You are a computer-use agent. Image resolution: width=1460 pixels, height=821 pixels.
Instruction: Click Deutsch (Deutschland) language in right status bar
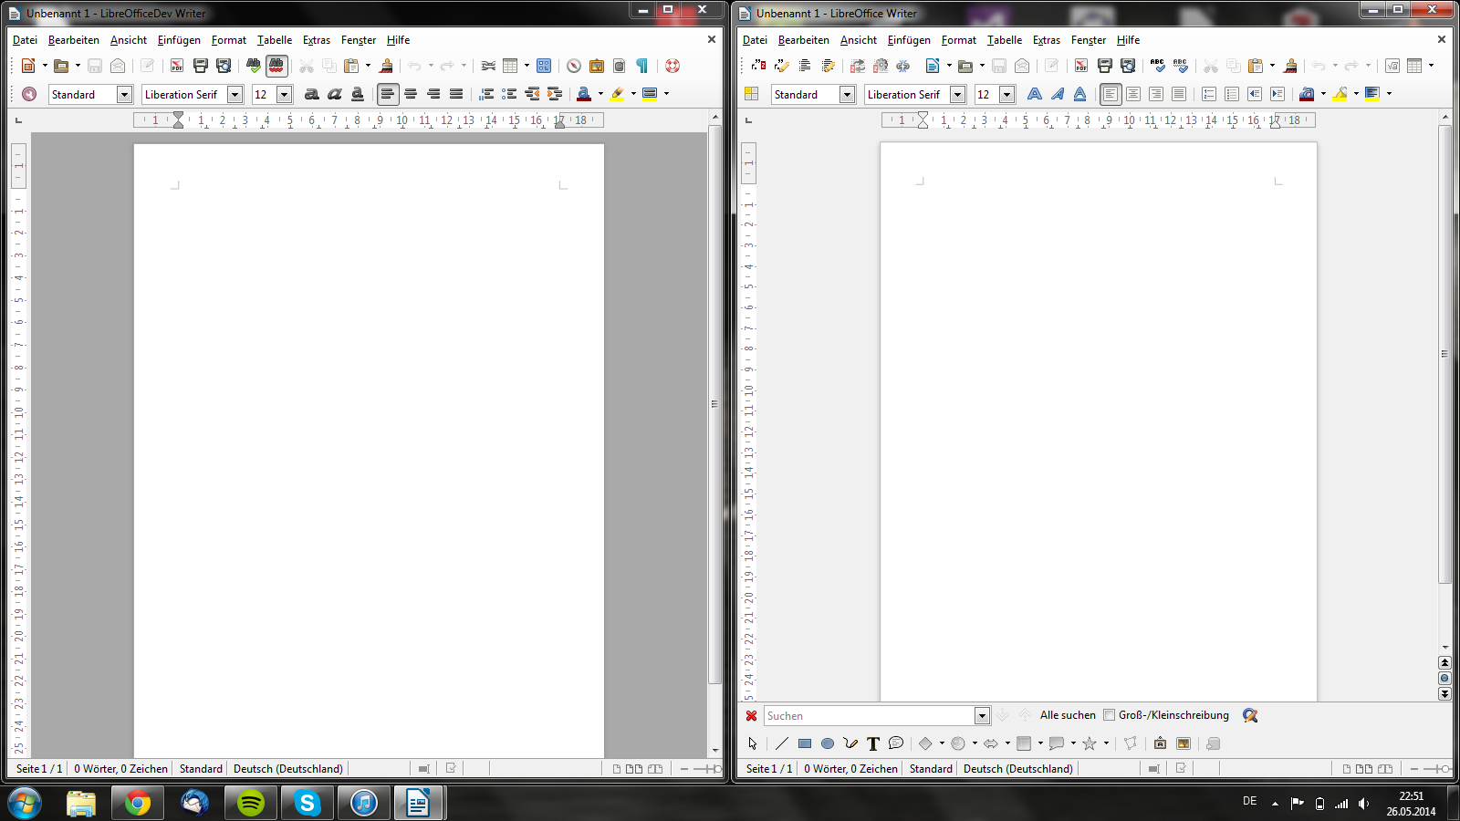pyautogui.click(x=1017, y=769)
